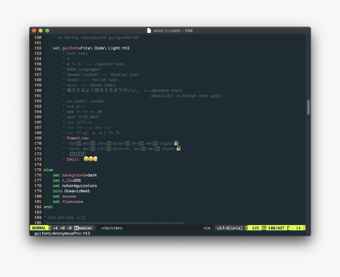Click 'colo OceanicNext' on line 179
The height and width of the screenshot is (277, 340).
(71, 191)
